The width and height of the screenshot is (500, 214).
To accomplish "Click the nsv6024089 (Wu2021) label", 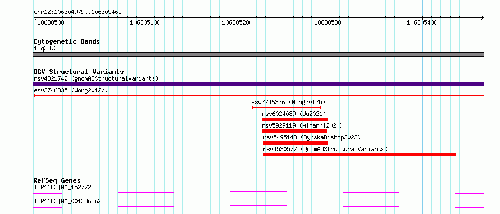I will pyautogui.click(x=294, y=114).
